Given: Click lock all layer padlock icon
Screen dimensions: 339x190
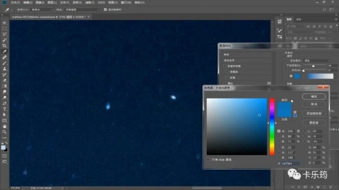Looking at the screenshot, I should point(316,38).
